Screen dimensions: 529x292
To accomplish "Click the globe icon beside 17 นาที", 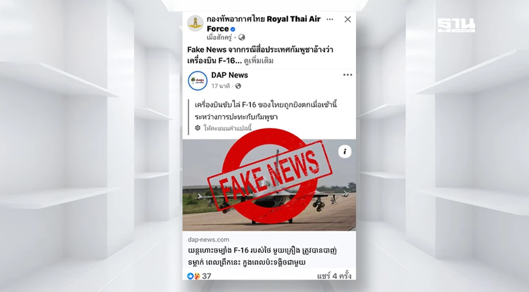I will [238, 86].
